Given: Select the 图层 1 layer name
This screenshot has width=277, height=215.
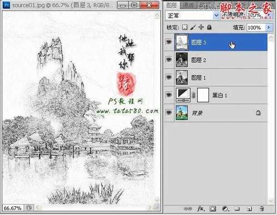Looking at the screenshot, I should [x=199, y=78].
